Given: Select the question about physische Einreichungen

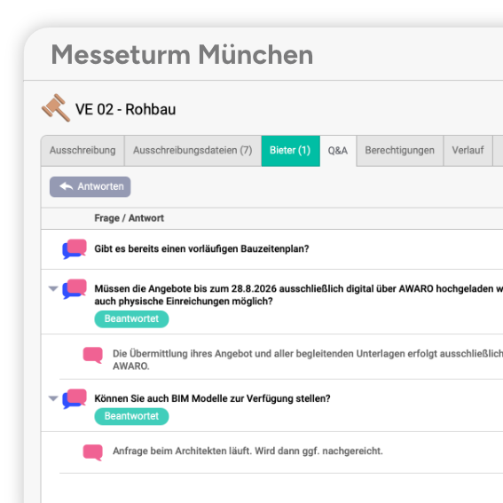Looking at the screenshot, I should pyautogui.click(x=298, y=295).
